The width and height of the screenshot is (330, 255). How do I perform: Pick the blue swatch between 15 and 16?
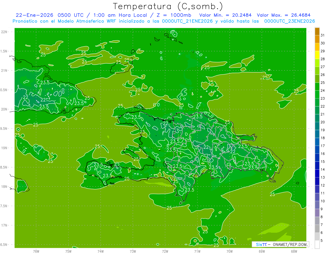point(317,158)
